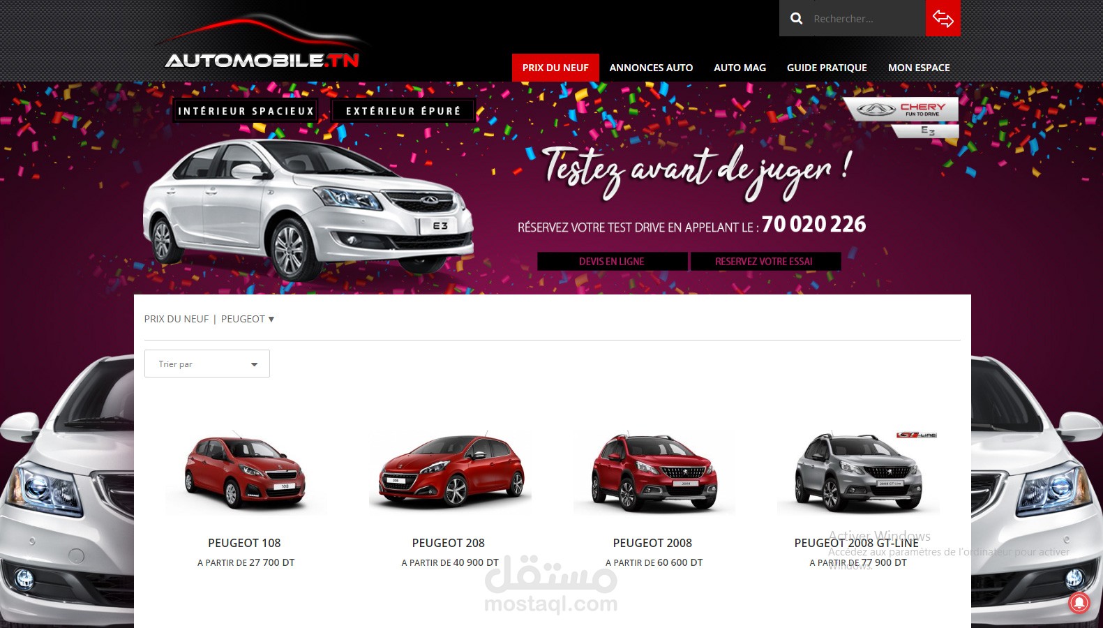The image size is (1103, 628).
Task: Click the Peugeot 208 car image
Action: coord(450,470)
